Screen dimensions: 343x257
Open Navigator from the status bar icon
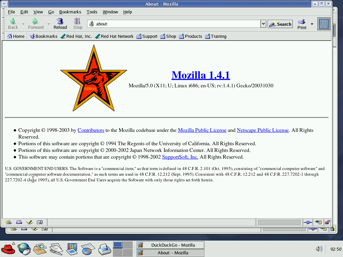pyautogui.click(x=8, y=222)
